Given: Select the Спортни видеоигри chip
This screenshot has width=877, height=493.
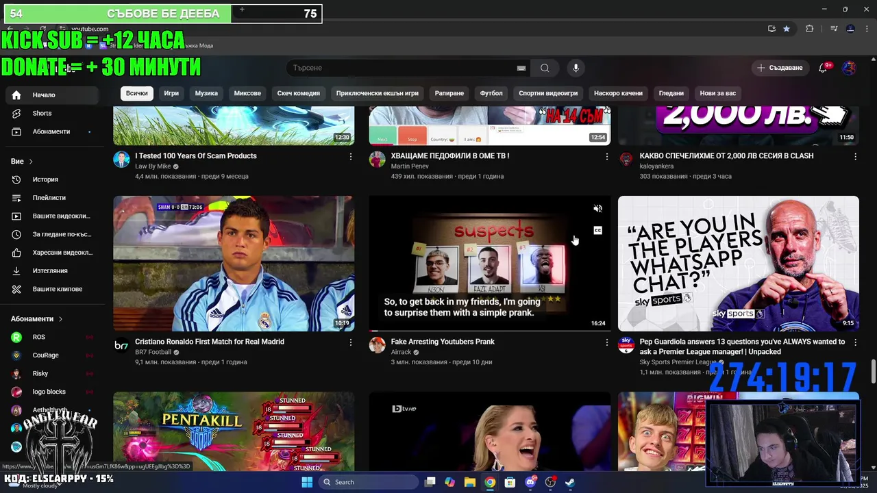Looking at the screenshot, I should tap(548, 93).
